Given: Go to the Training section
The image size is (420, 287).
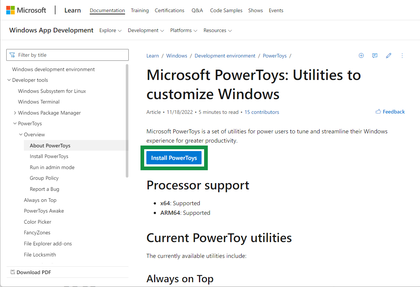Looking at the screenshot, I should point(139,10).
